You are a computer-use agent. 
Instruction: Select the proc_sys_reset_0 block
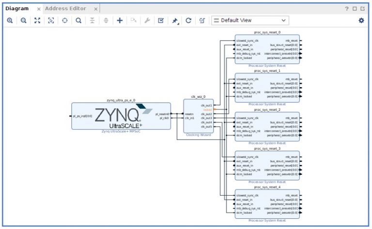tap(267, 49)
